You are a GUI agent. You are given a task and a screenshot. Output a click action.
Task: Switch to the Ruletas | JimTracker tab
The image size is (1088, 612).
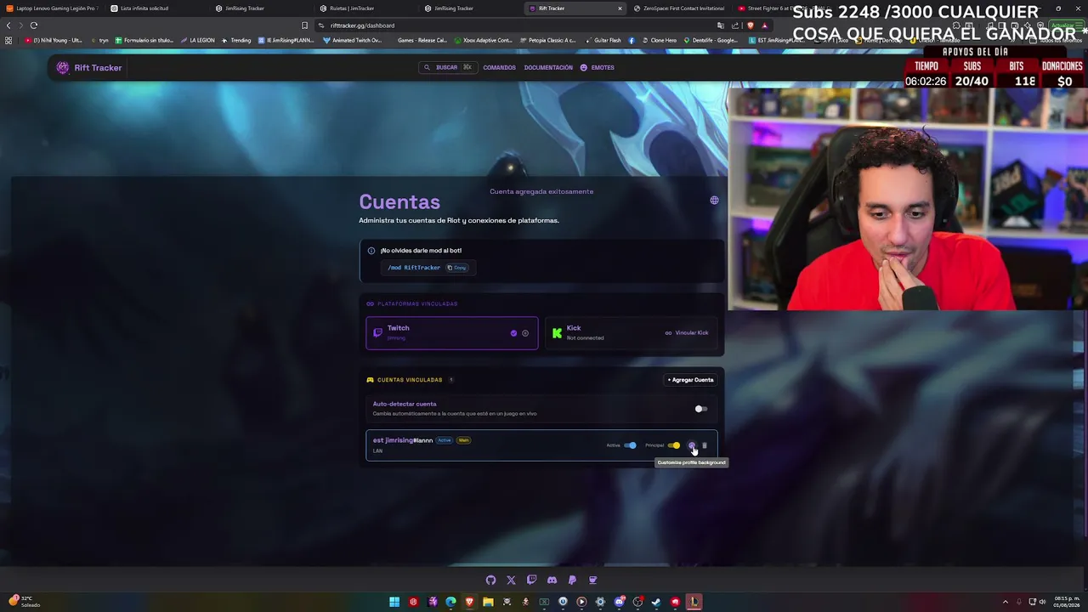click(366, 8)
